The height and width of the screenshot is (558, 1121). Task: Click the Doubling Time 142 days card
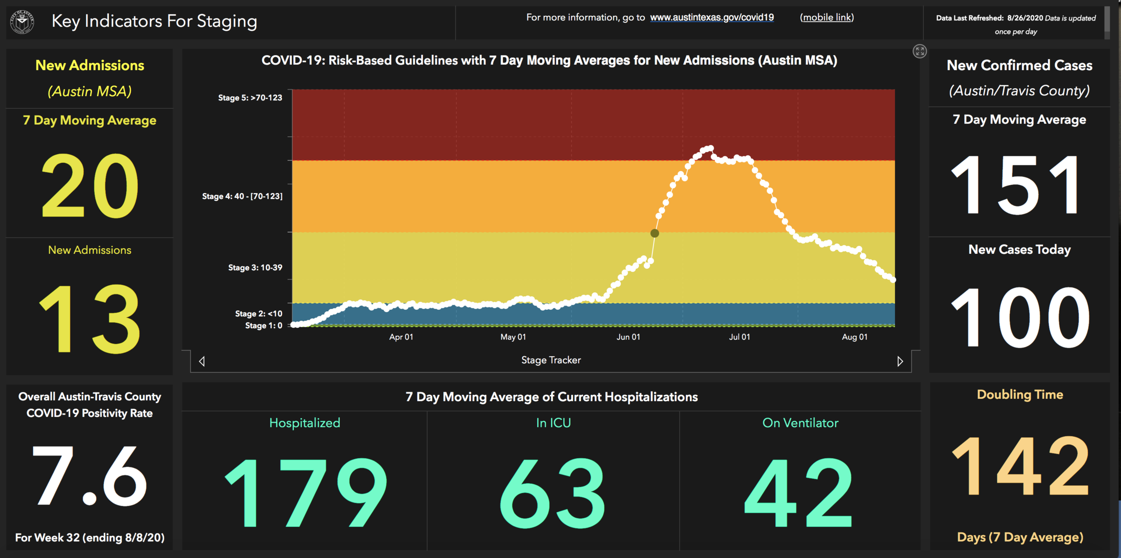pyautogui.click(x=1020, y=467)
